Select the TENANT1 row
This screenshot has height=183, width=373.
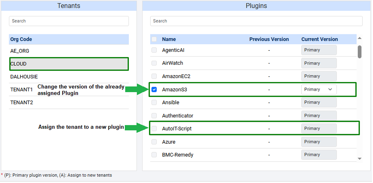(69, 89)
